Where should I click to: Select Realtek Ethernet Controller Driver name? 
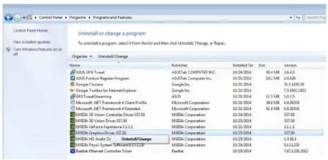(104, 151)
